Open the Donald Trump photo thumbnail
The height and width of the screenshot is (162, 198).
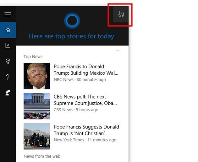coord(37,76)
